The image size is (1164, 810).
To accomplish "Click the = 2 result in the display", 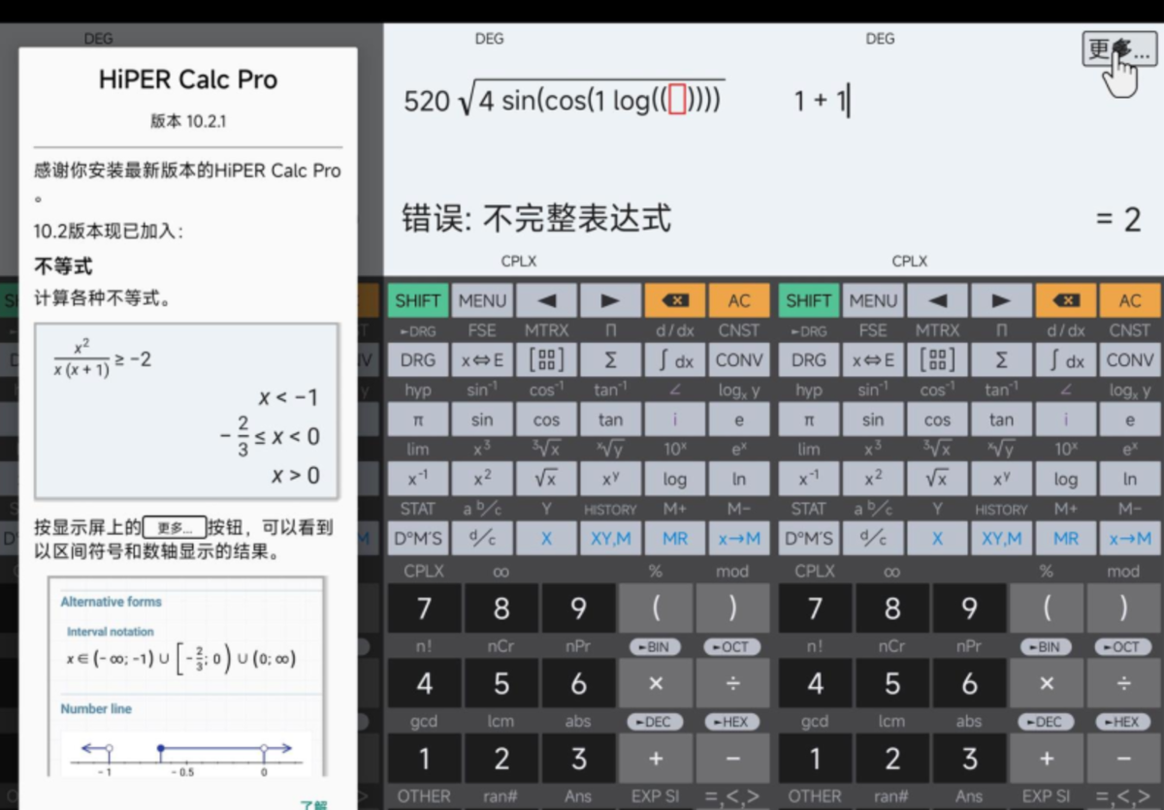I will click(x=1118, y=219).
